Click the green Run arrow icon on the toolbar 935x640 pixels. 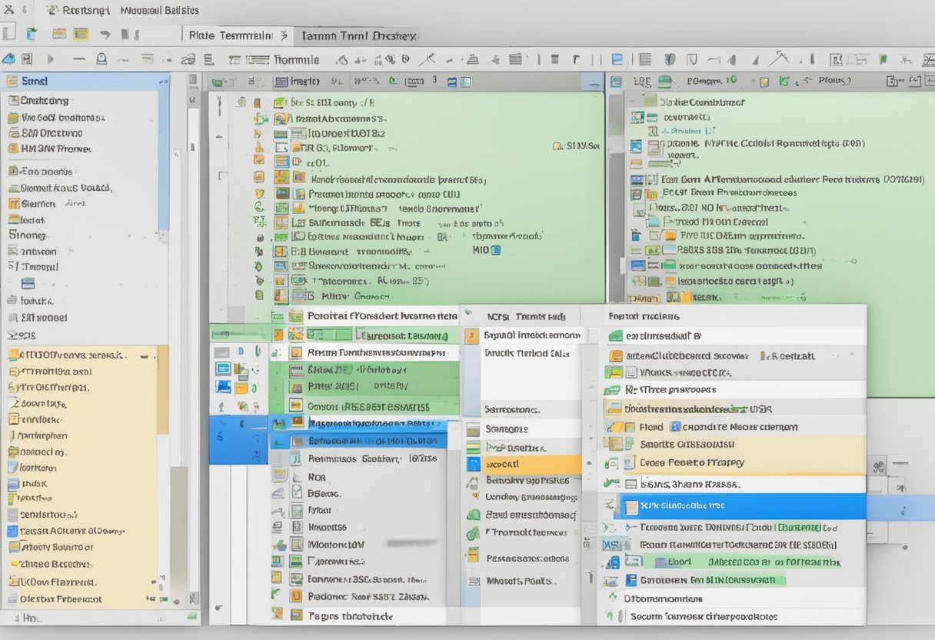[50, 58]
